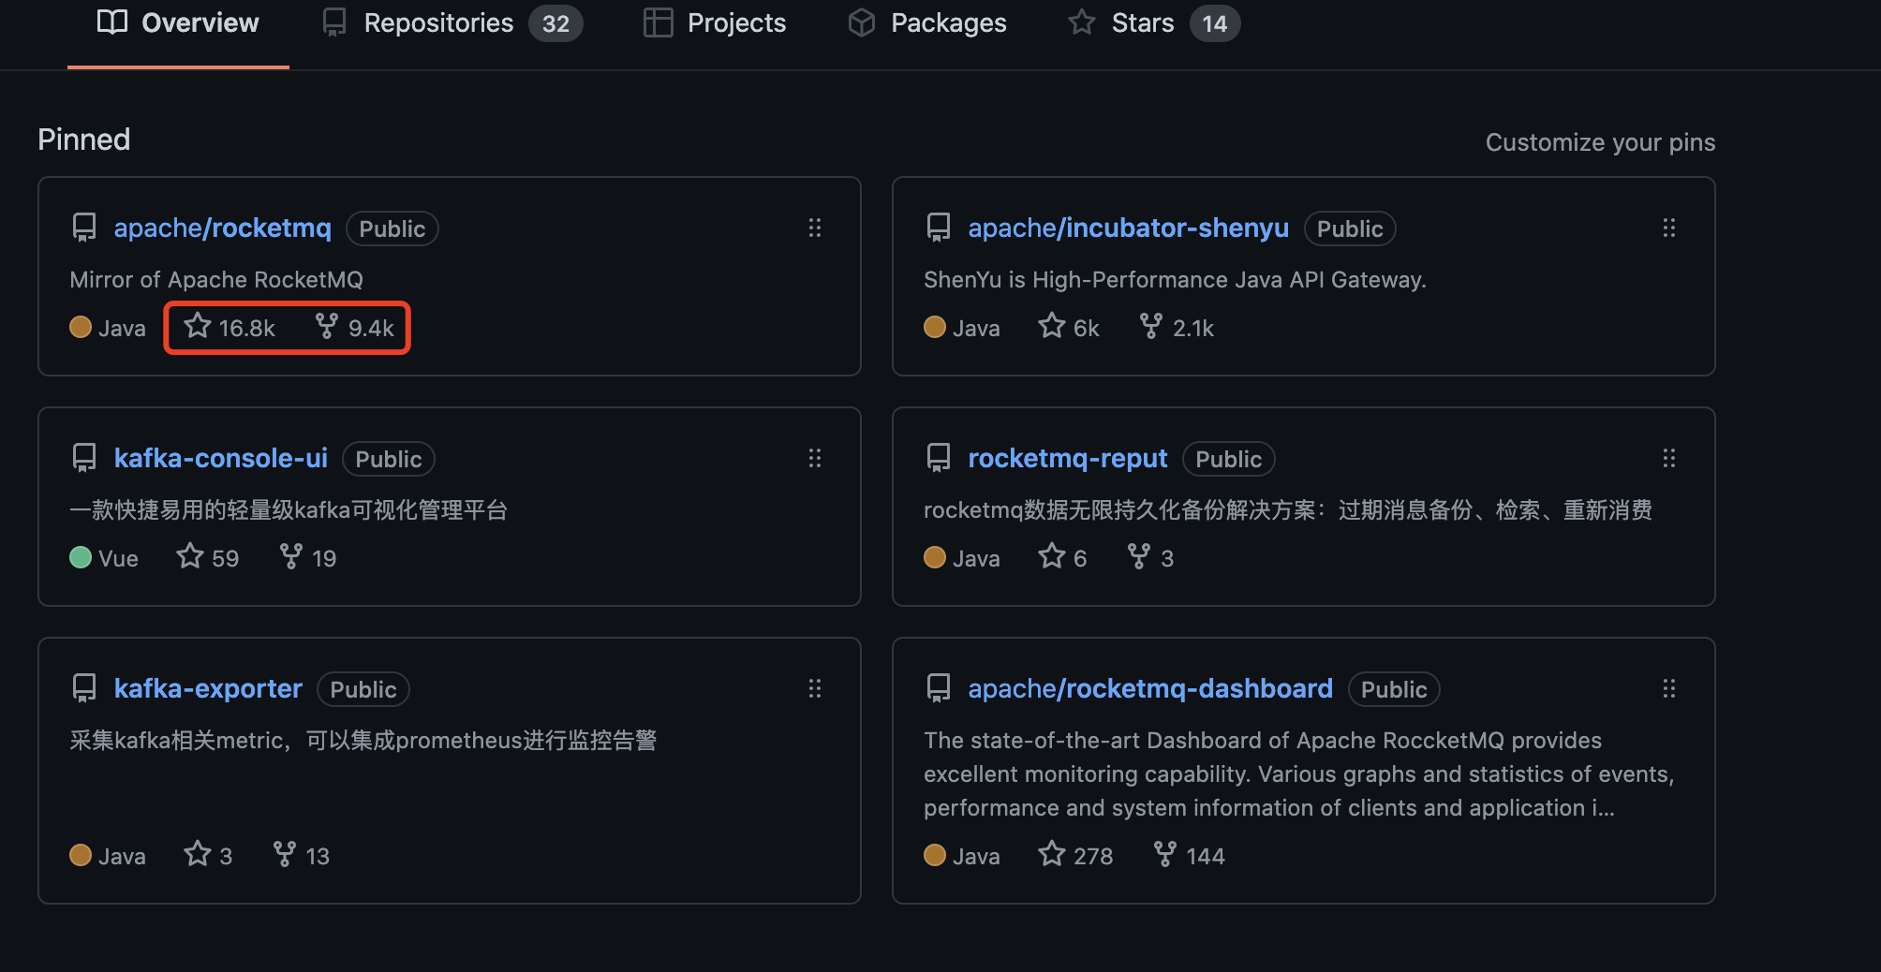This screenshot has width=1881, height=972.
Task: Click rocketmq-dashboard 'The state-of-the-art Dashboard' description
Action: tap(1298, 773)
